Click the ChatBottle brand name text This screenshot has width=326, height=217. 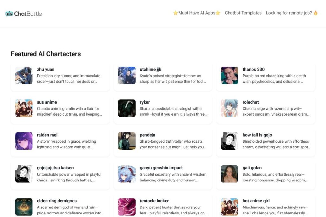coord(28,14)
